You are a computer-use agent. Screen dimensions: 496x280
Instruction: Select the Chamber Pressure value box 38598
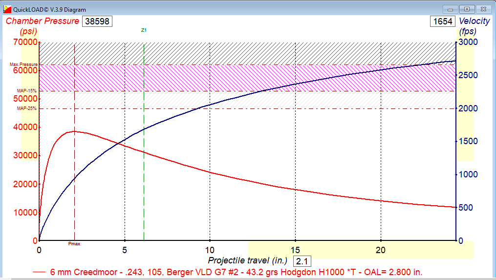click(x=97, y=22)
